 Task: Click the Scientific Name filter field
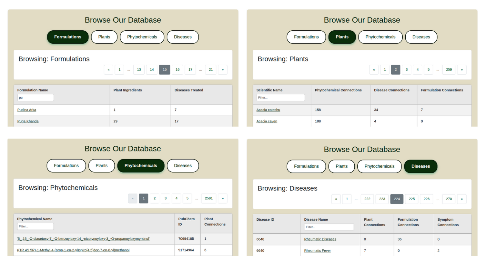tap(280, 98)
